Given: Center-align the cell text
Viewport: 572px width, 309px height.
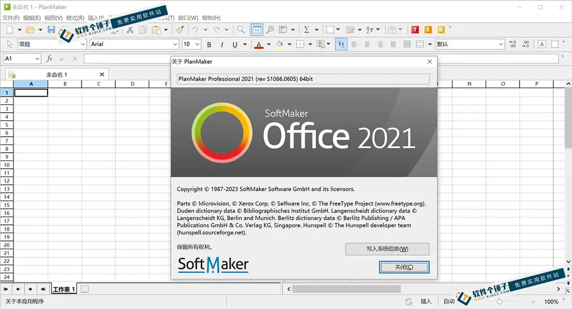Looking at the screenshot, I should (x=367, y=44).
